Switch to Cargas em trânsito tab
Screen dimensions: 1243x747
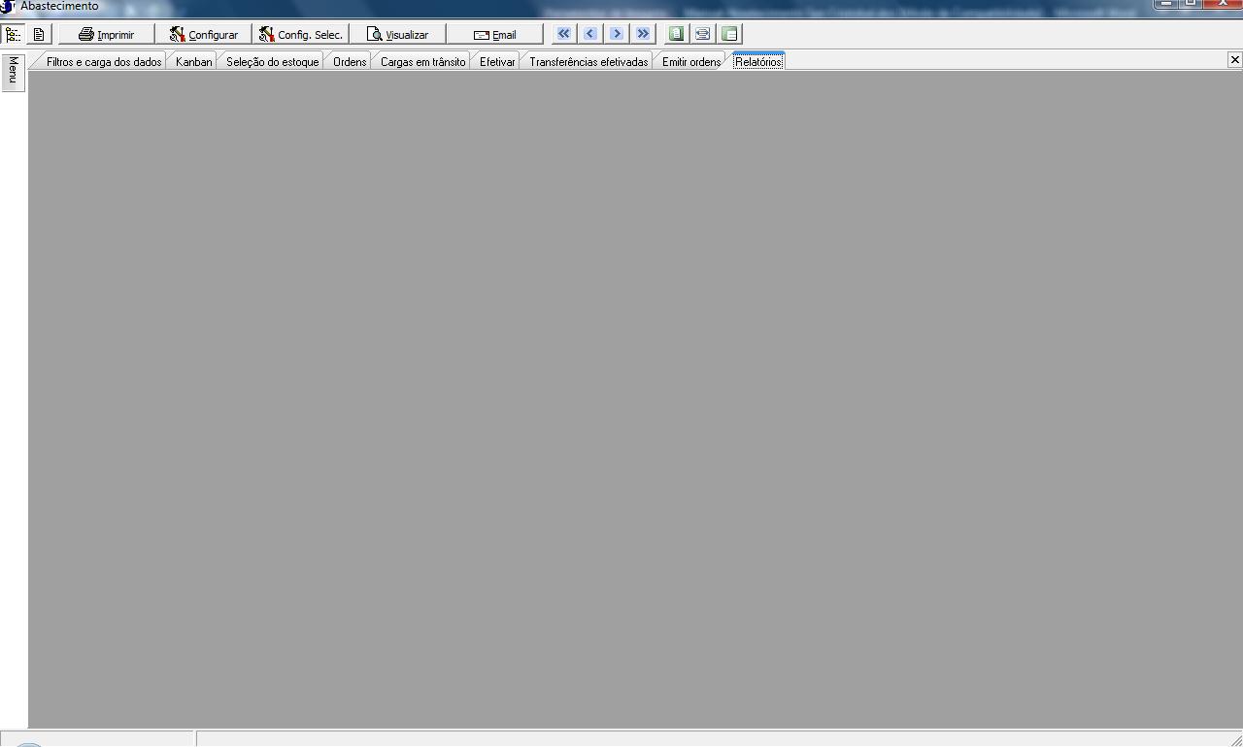[x=422, y=62]
